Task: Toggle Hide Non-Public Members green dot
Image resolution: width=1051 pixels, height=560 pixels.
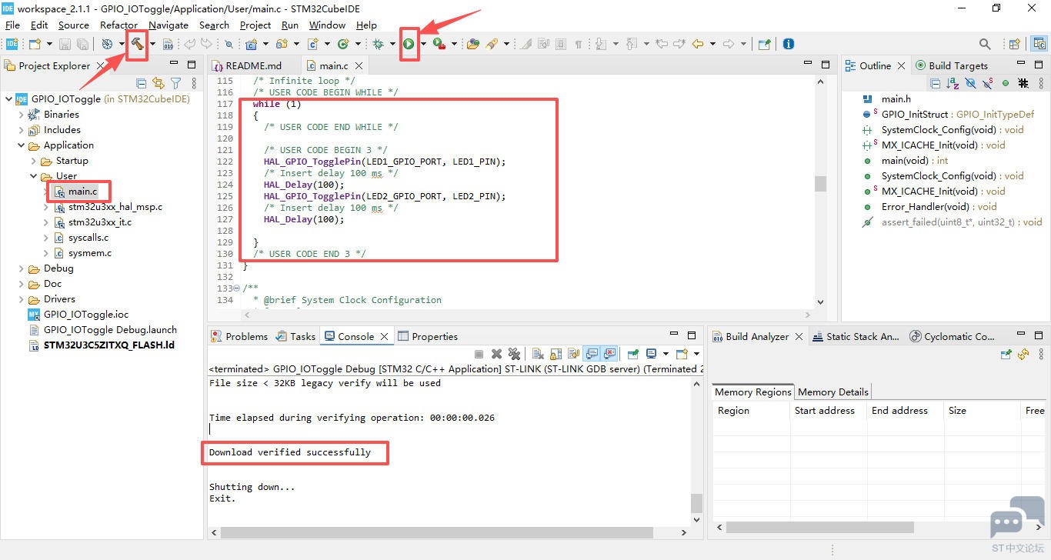Action: tap(1005, 83)
